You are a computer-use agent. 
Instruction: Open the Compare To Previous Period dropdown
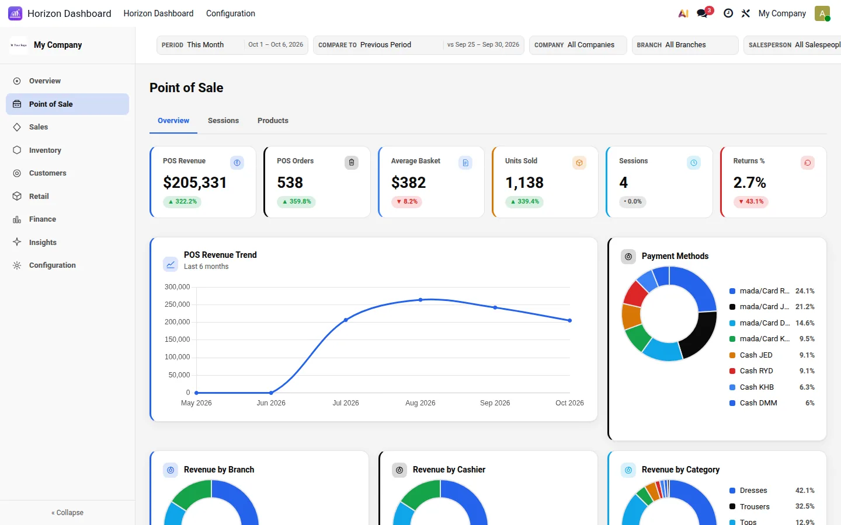[419, 45]
